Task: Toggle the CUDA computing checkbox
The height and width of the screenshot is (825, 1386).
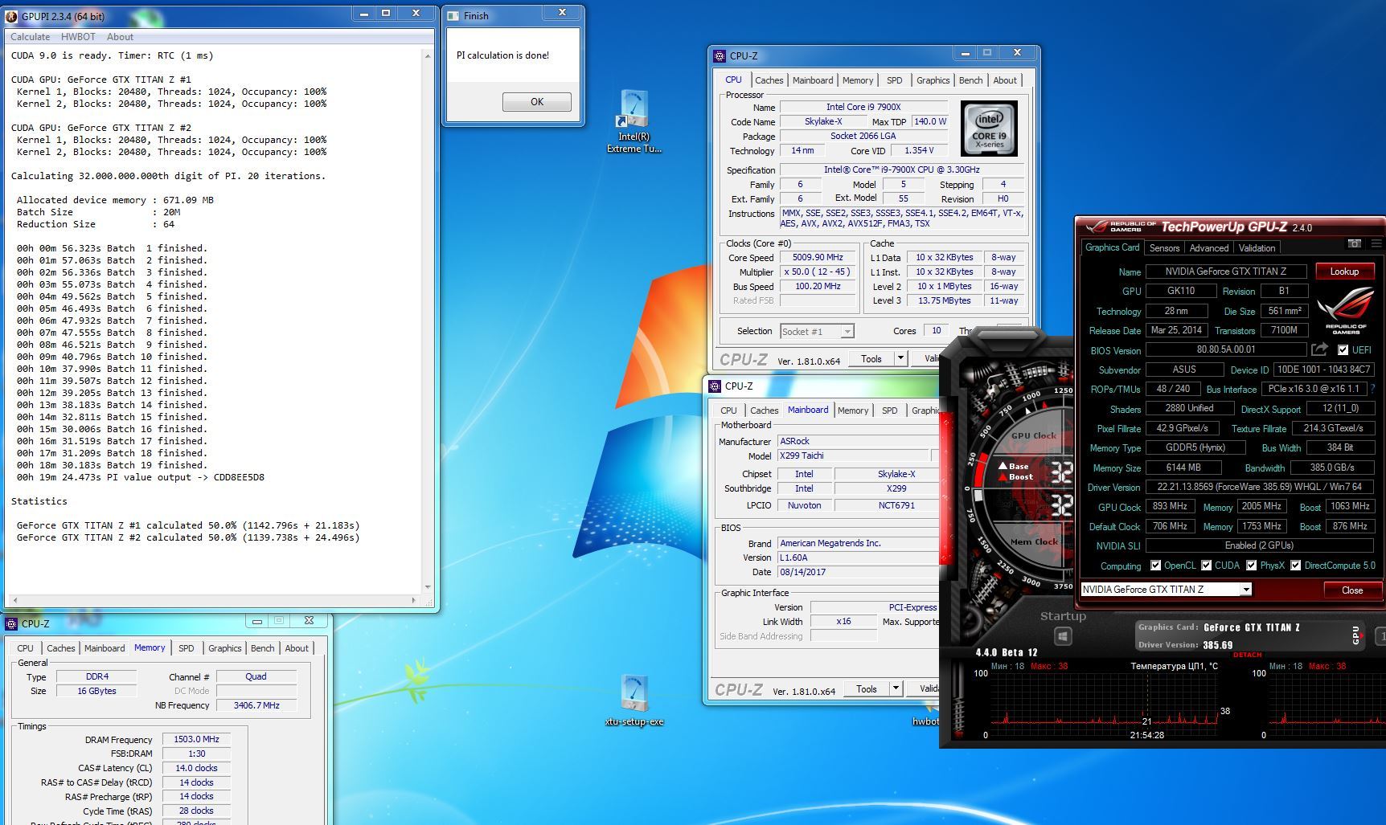Action: [x=1206, y=566]
